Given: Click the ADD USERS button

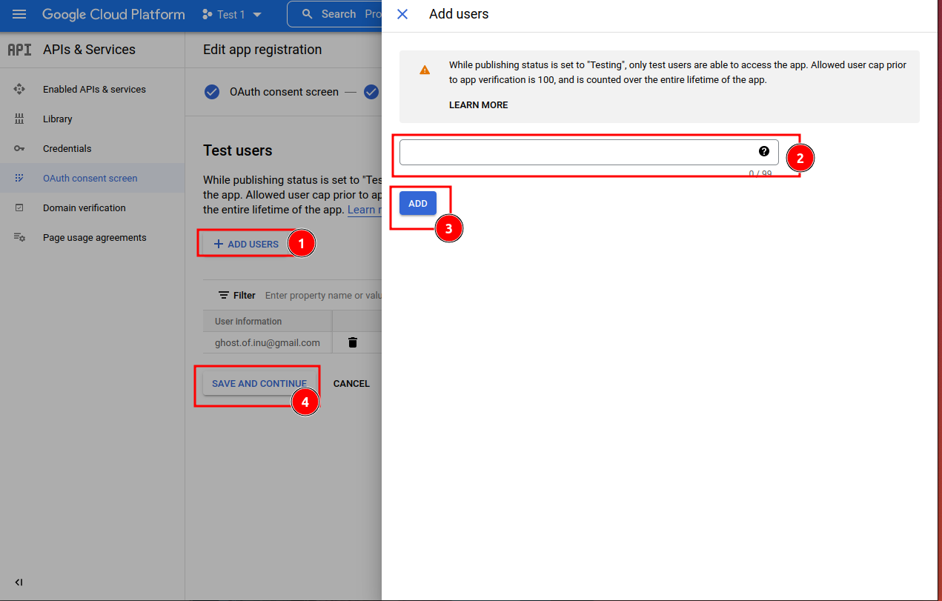Looking at the screenshot, I should click(x=246, y=244).
